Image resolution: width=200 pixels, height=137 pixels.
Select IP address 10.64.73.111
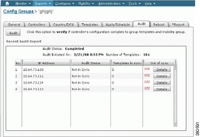coord(33,76)
